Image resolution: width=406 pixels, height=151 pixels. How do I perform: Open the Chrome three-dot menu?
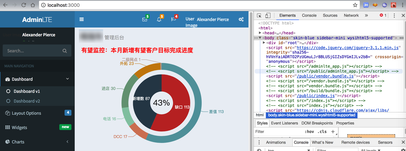pos(402,5)
